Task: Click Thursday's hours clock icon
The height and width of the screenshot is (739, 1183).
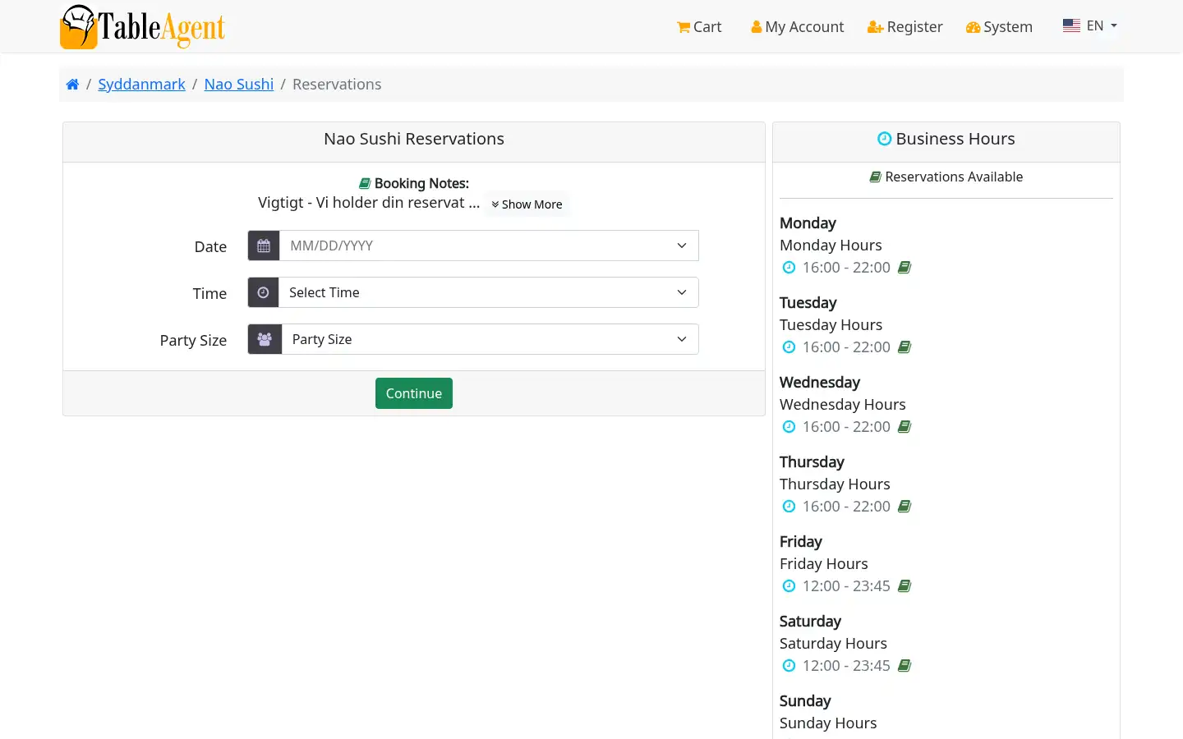Action: (x=789, y=507)
